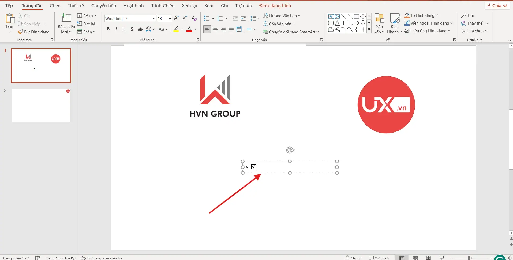Image resolution: width=513 pixels, height=260 pixels.
Task: Align the text to the left
Action: click(x=207, y=29)
